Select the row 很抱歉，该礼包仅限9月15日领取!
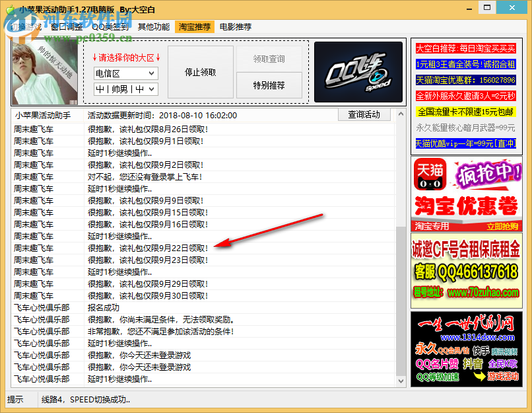Viewport: 532px width, 413px height. [203, 213]
